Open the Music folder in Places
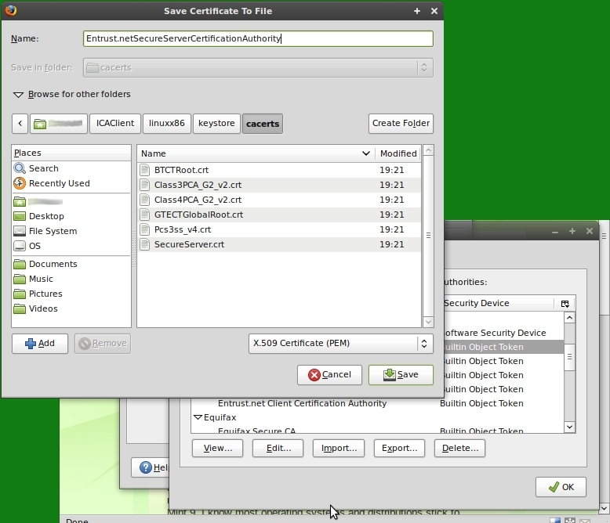 tap(41, 279)
